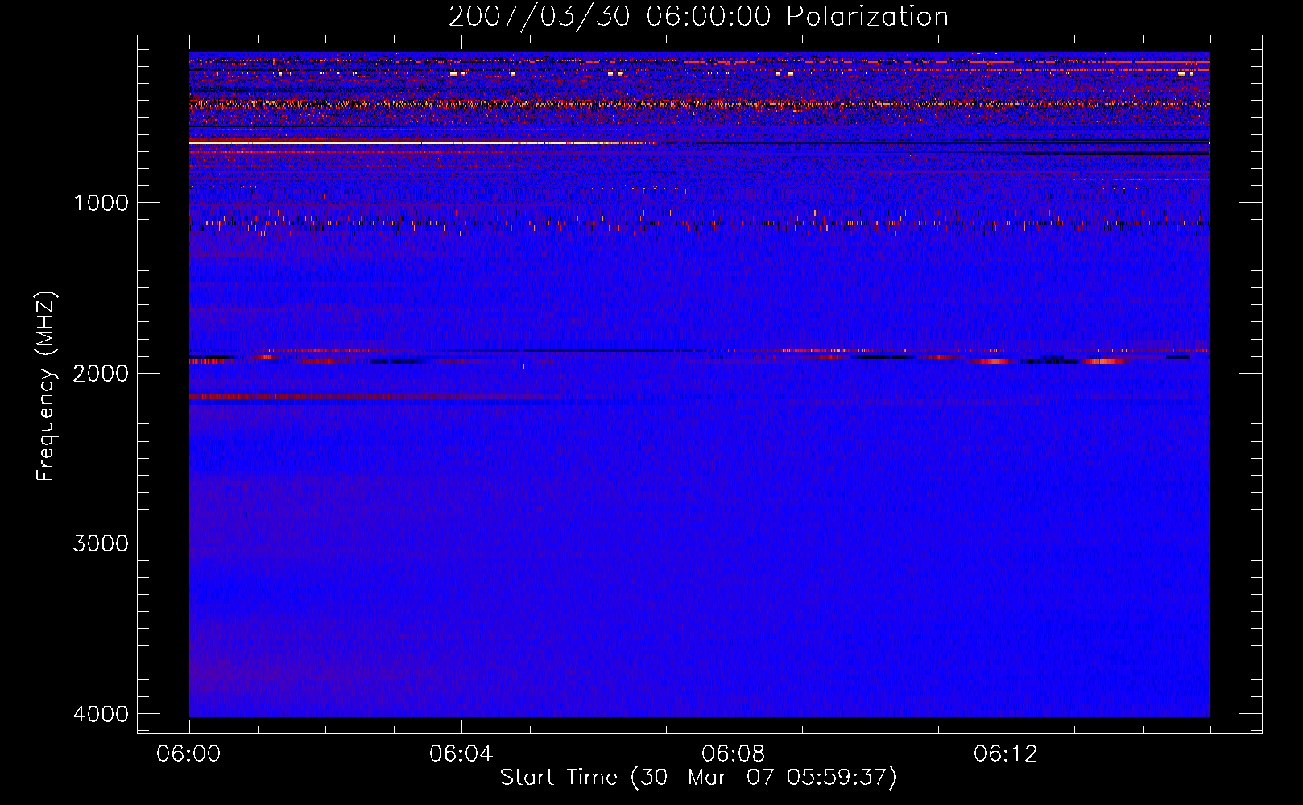
Task: Click the 06:12 time tick label
Action: (x=1006, y=754)
